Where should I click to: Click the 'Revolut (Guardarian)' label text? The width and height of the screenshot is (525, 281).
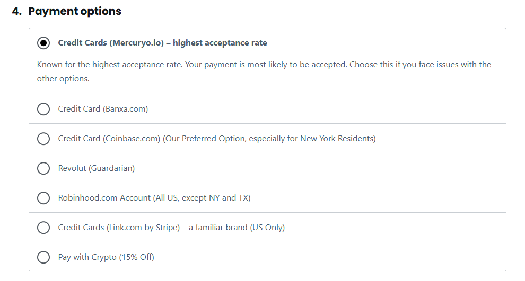[96, 168]
